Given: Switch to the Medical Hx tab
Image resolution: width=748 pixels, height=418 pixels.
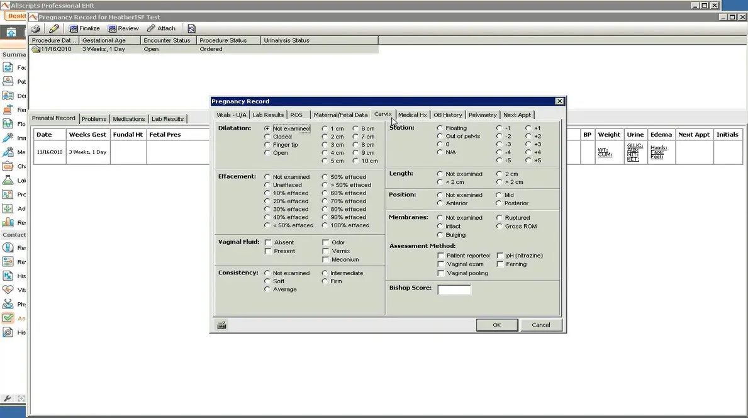Looking at the screenshot, I should pos(413,115).
